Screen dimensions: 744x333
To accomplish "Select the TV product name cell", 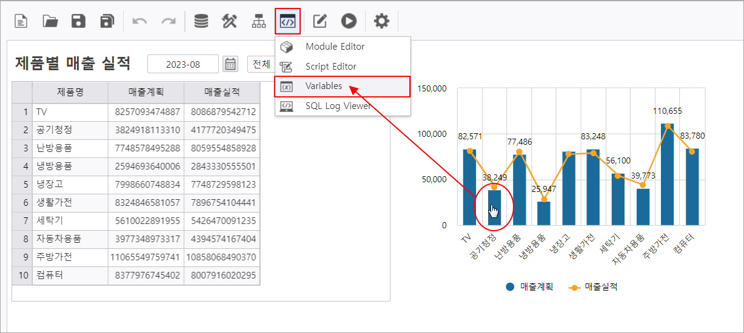I will tap(70, 112).
